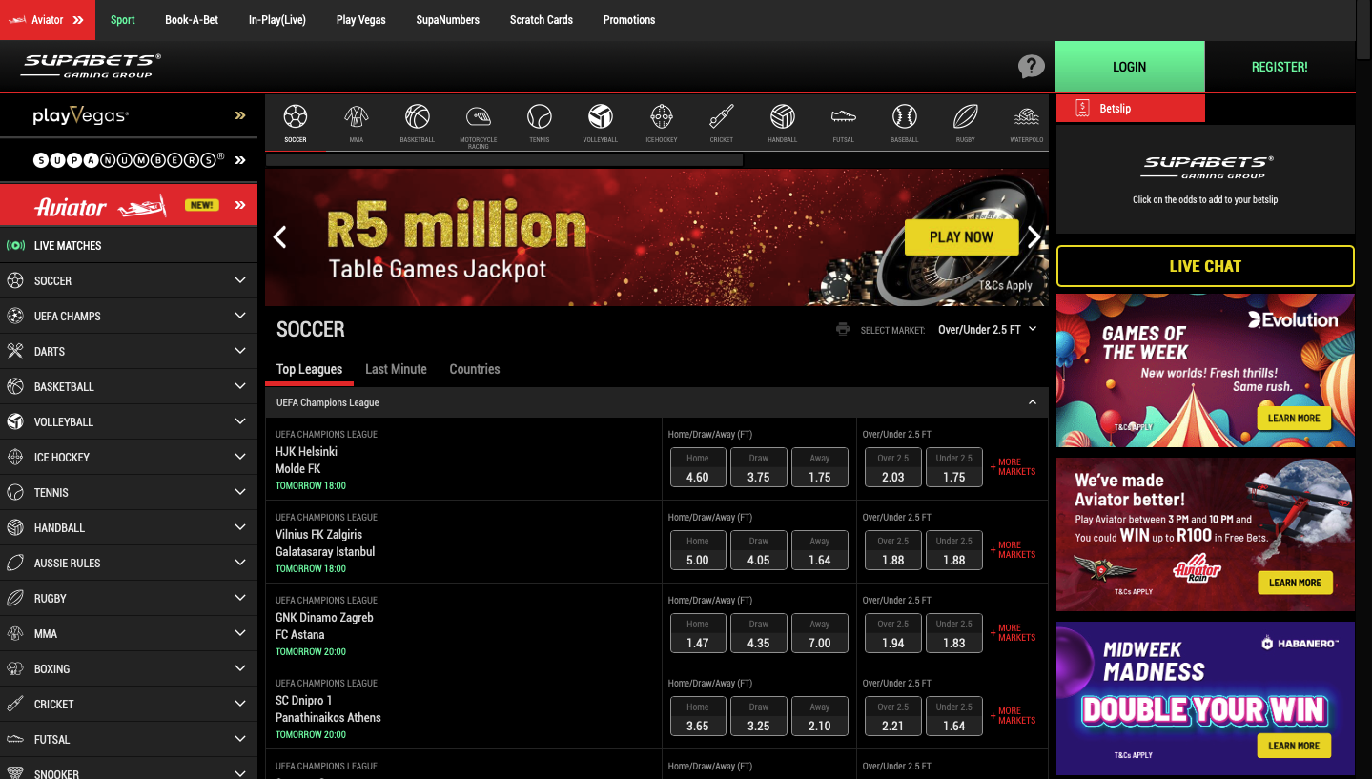This screenshot has width=1372, height=779.
Task: Open SupaNumbers in top menu
Action: click(448, 20)
